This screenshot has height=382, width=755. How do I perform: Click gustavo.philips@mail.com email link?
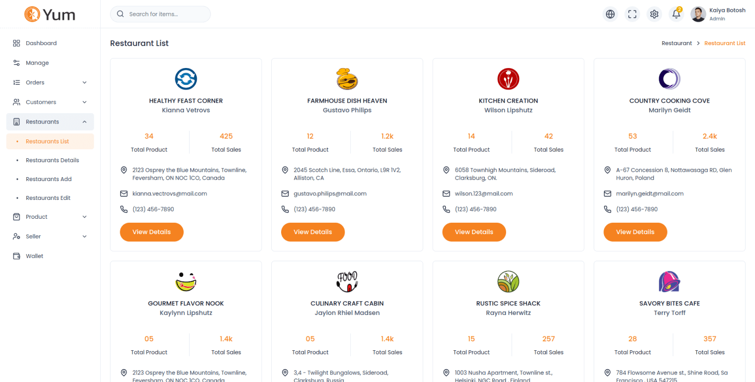click(330, 193)
